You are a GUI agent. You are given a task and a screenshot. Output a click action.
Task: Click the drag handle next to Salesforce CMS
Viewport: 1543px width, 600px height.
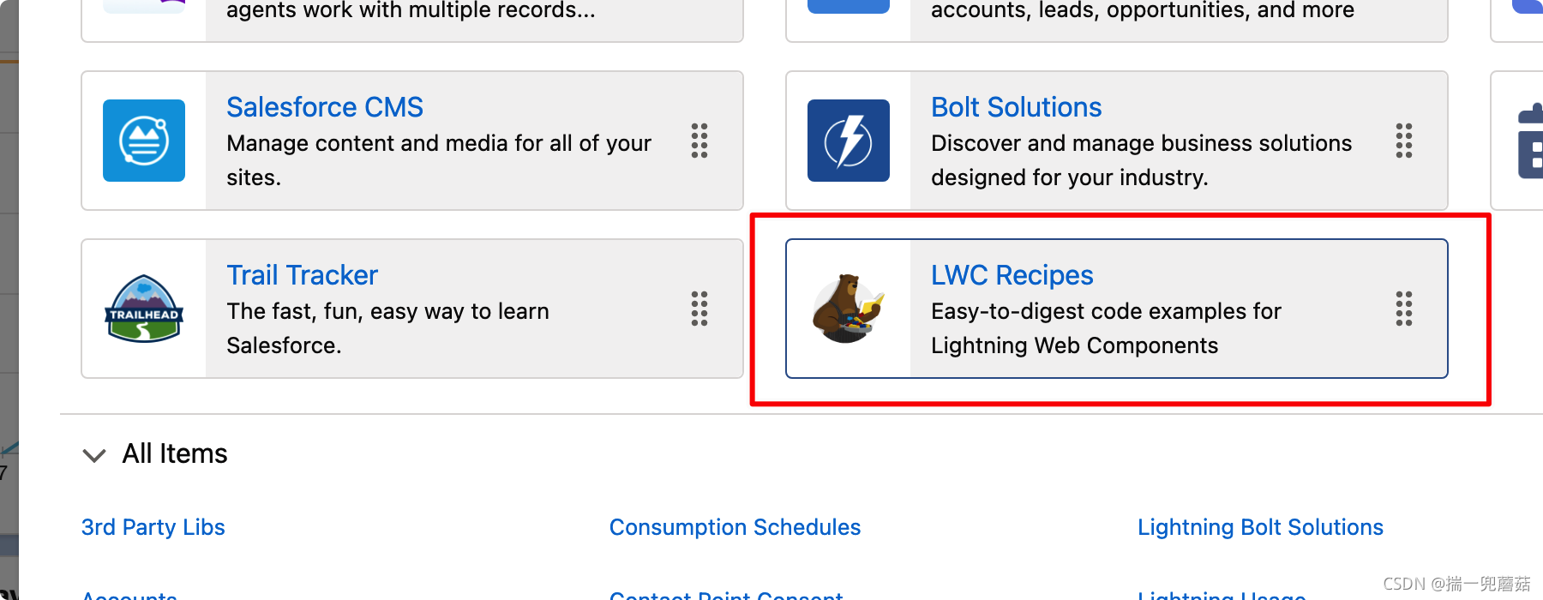699,142
